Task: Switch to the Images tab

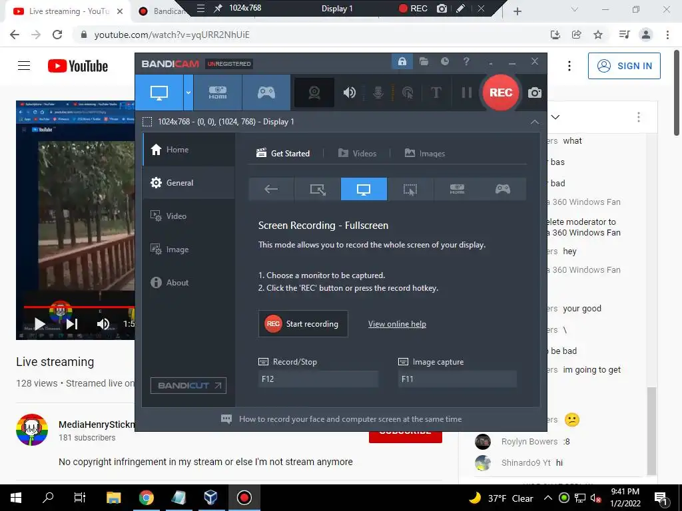Action: [424, 154]
